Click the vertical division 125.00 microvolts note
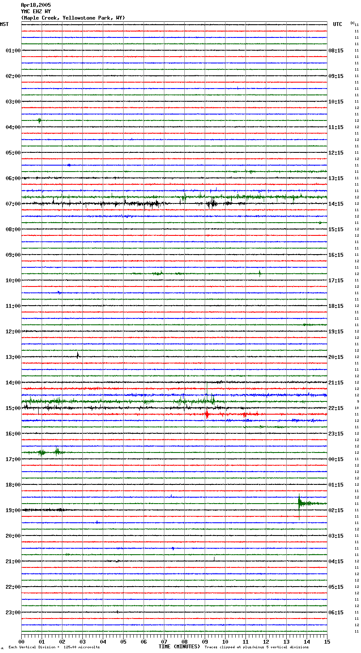 tap(54, 647)
